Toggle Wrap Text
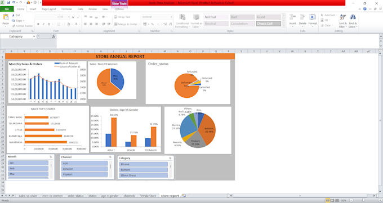The image size is (383, 203). point(122,17)
